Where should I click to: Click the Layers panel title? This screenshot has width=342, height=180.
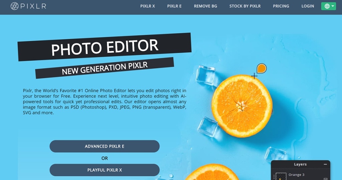tap(300, 164)
